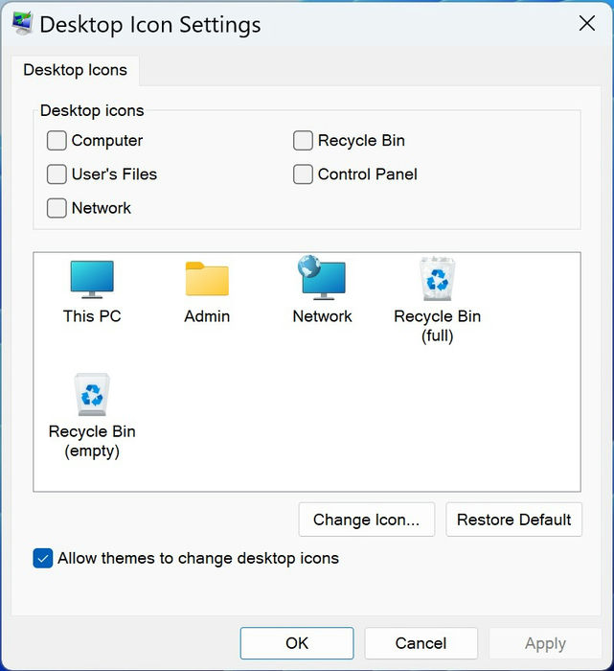Open the Change Icon... dialog
This screenshot has height=671, width=614.
pyautogui.click(x=367, y=520)
